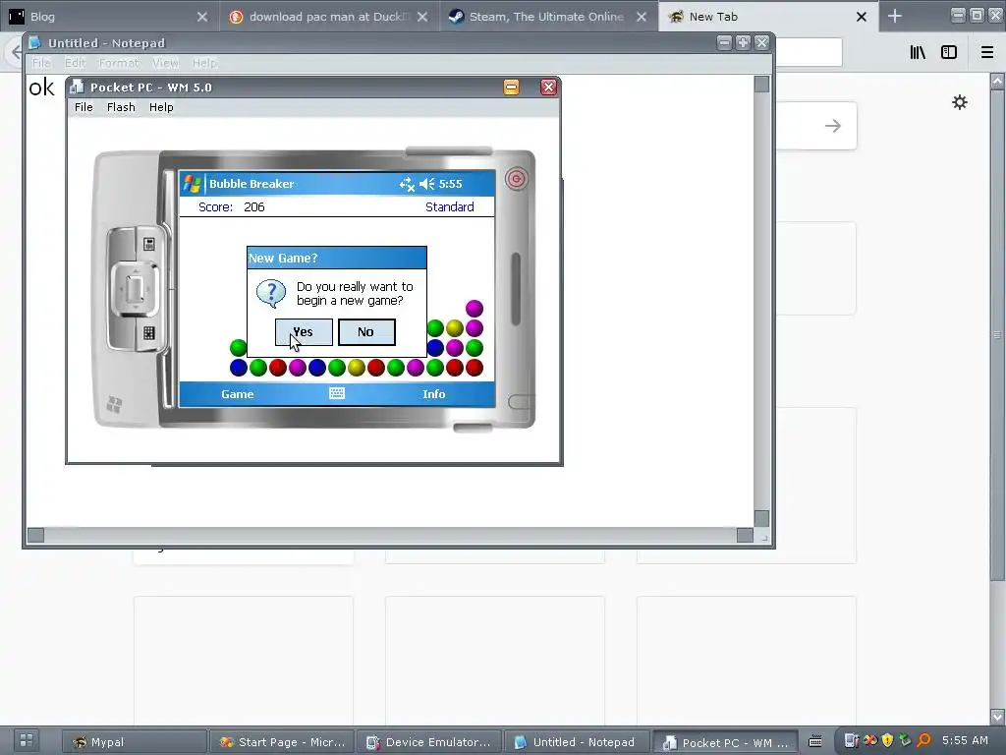
Task: Click the d-pad center action button
Action: pyautogui.click(x=135, y=289)
